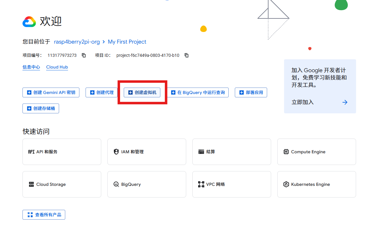Open the Cloud Storage quick access card

coord(62,184)
